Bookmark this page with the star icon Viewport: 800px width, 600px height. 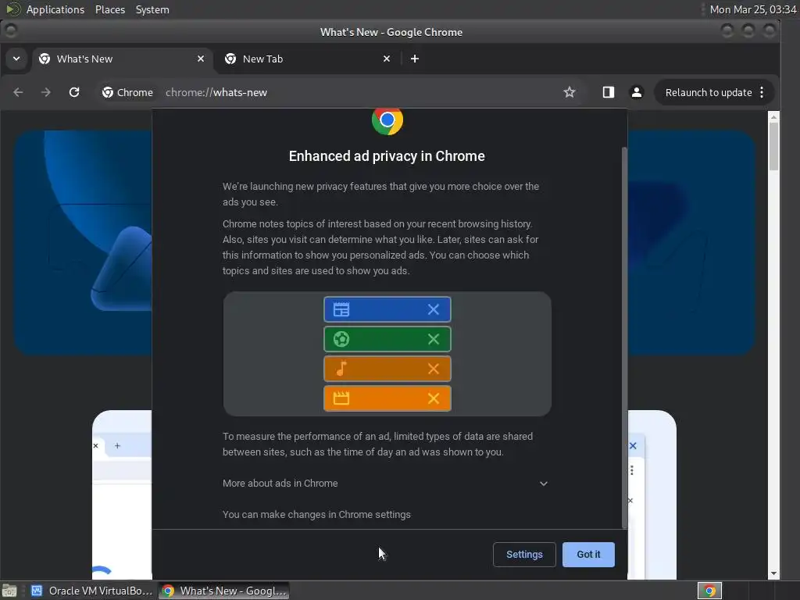click(570, 92)
